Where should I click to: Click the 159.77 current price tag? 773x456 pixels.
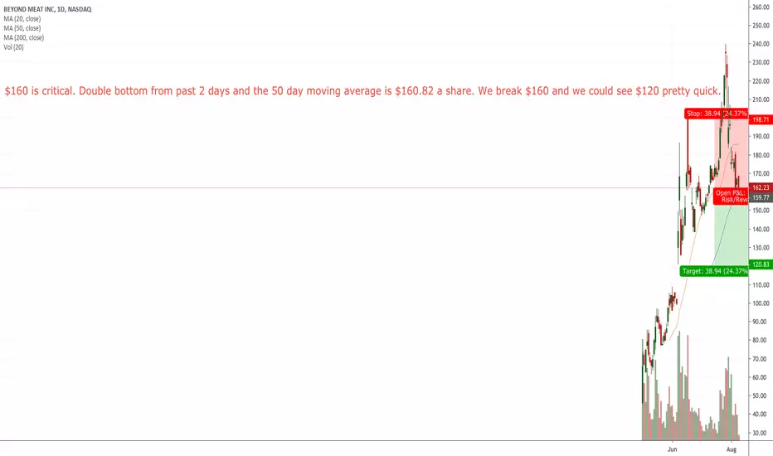tap(761, 197)
